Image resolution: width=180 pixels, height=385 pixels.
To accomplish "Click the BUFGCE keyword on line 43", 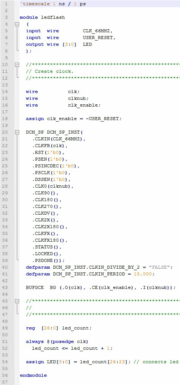I will click(35, 287).
